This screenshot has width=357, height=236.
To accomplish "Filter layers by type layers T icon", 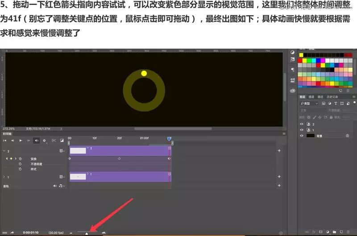I will tap(336, 104).
